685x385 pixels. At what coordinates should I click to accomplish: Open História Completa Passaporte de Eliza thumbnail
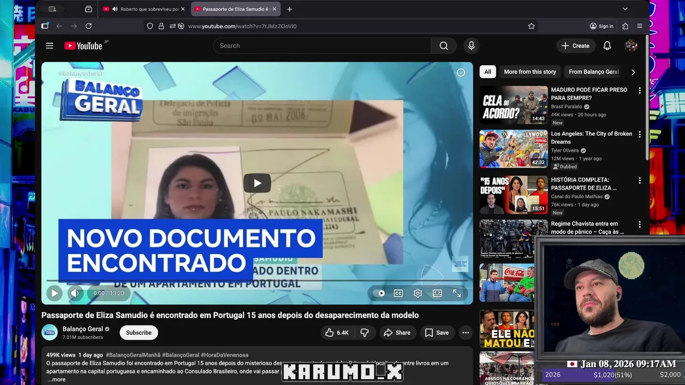pos(514,195)
